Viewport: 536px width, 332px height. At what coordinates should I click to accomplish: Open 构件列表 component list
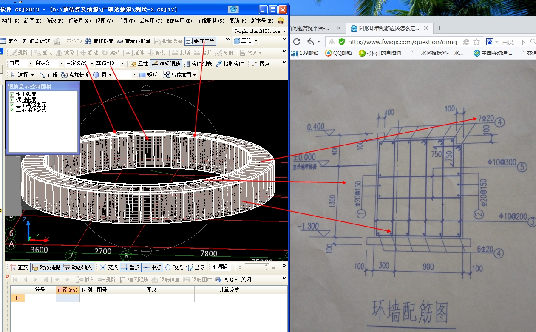(198, 63)
